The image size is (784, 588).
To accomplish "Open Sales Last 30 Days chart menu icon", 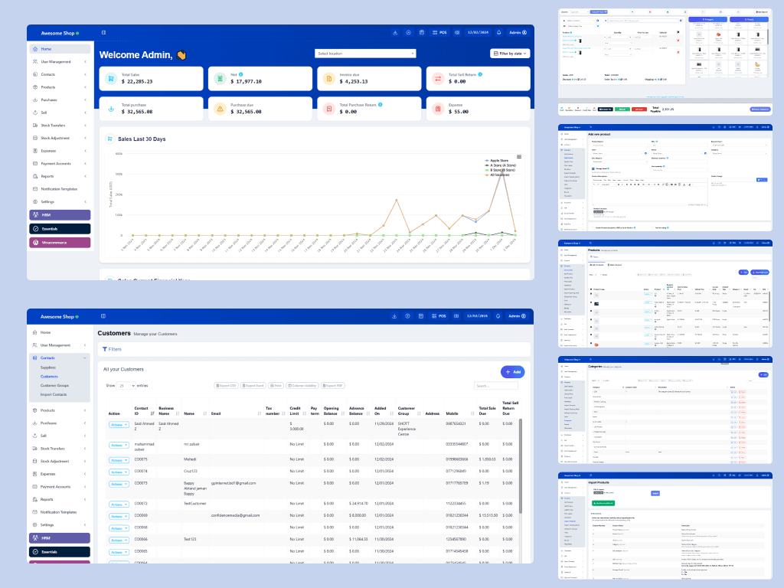I will (x=519, y=157).
